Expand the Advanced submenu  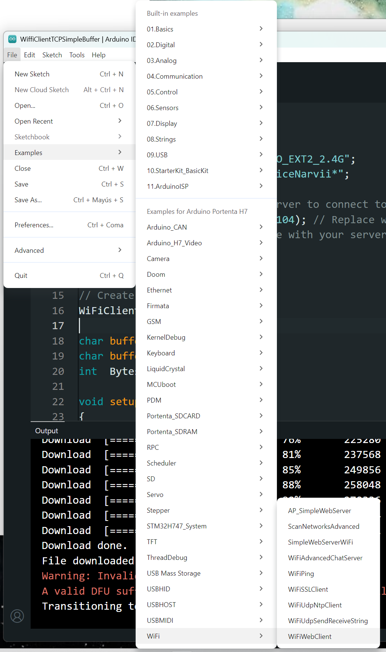click(x=69, y=251)
